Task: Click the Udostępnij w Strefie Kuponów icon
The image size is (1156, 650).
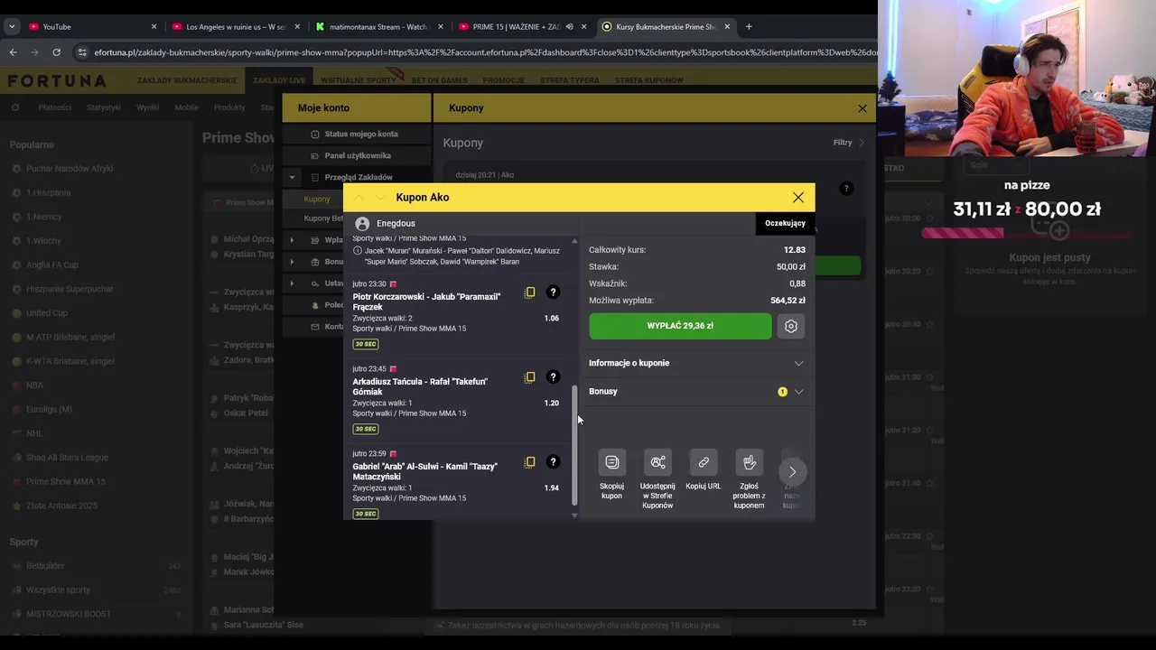Action: tap(657, 462)
